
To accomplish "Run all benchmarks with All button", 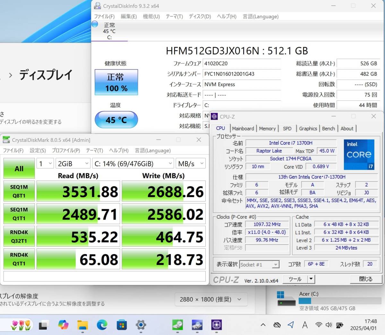I will tap(19, 168).
